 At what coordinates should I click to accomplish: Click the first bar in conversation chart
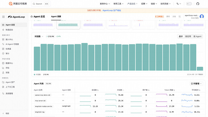37,59
